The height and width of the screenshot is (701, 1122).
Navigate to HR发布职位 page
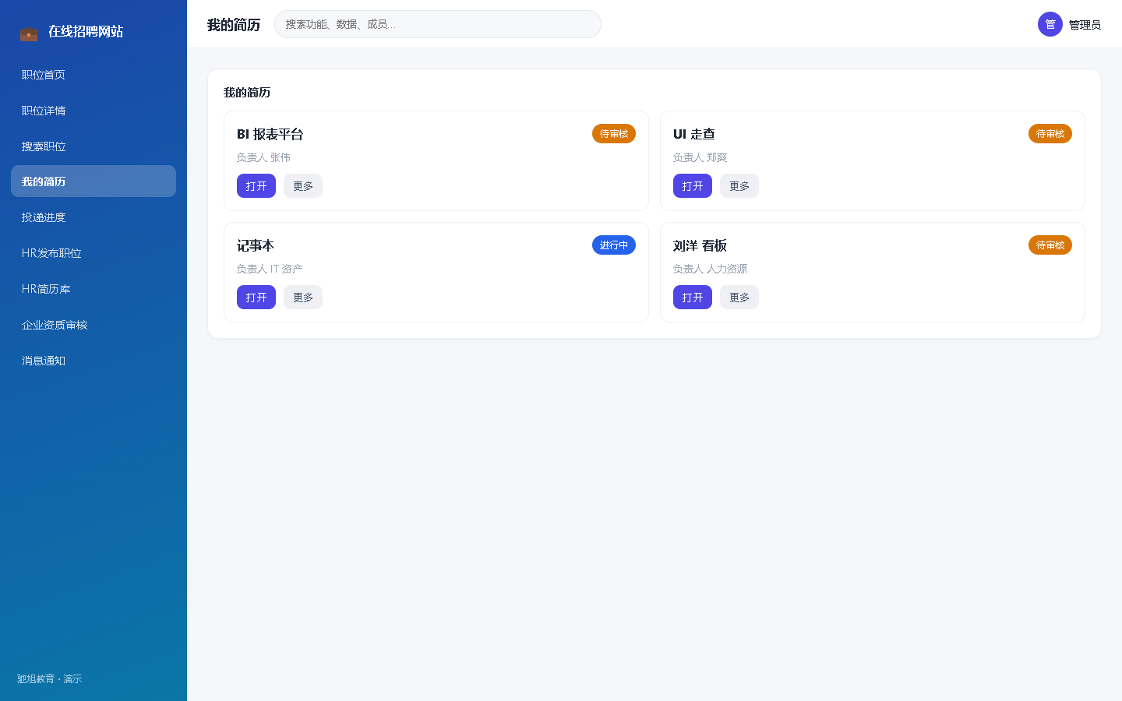93,253
